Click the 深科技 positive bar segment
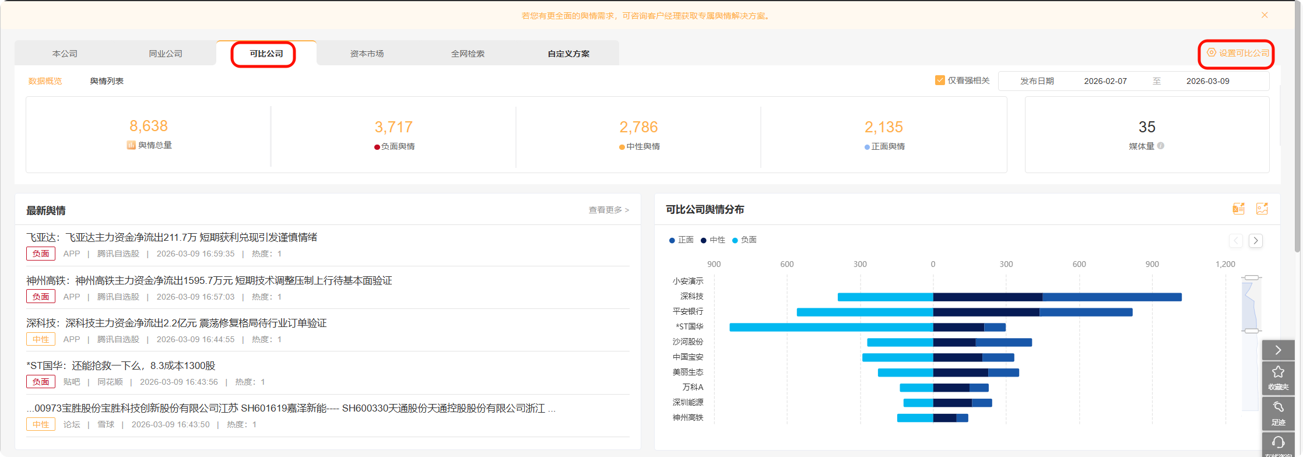The width and height of the screenshot is (1303, 457). point(1111,297)
